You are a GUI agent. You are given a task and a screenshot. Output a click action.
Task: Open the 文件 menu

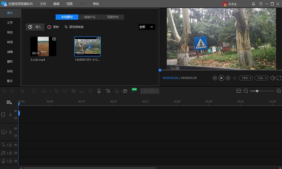tap(43, 4)
